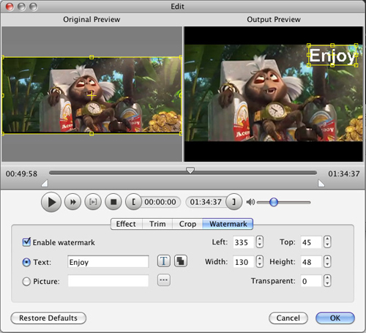Click the Height value stepper

point(327,261)
